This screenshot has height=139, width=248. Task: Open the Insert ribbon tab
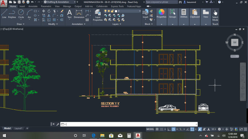22,7
